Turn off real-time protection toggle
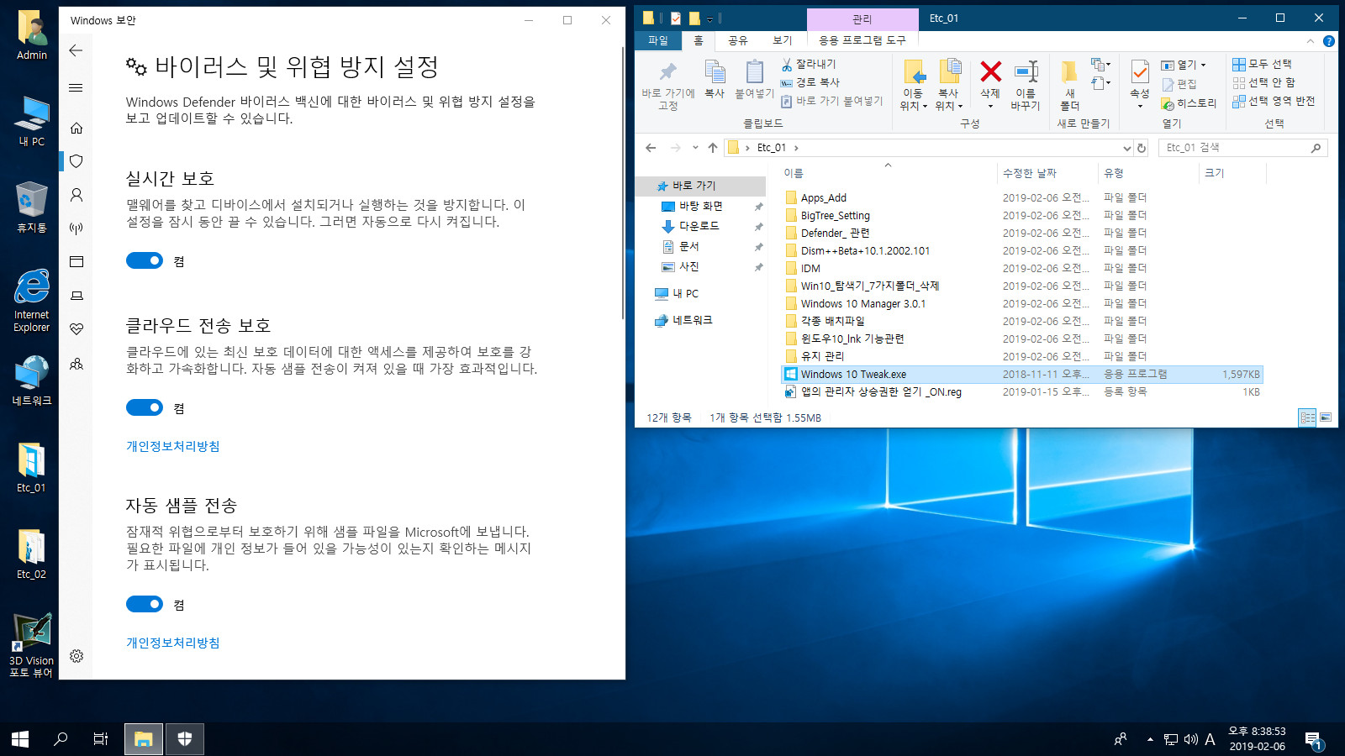This screenshot has height=756, width=1345. coord(145,261)
